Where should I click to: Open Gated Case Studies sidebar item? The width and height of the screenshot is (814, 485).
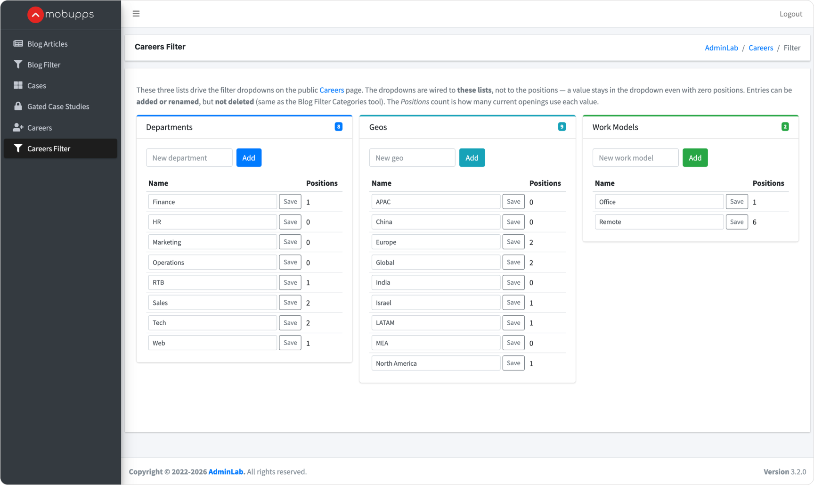60,107
